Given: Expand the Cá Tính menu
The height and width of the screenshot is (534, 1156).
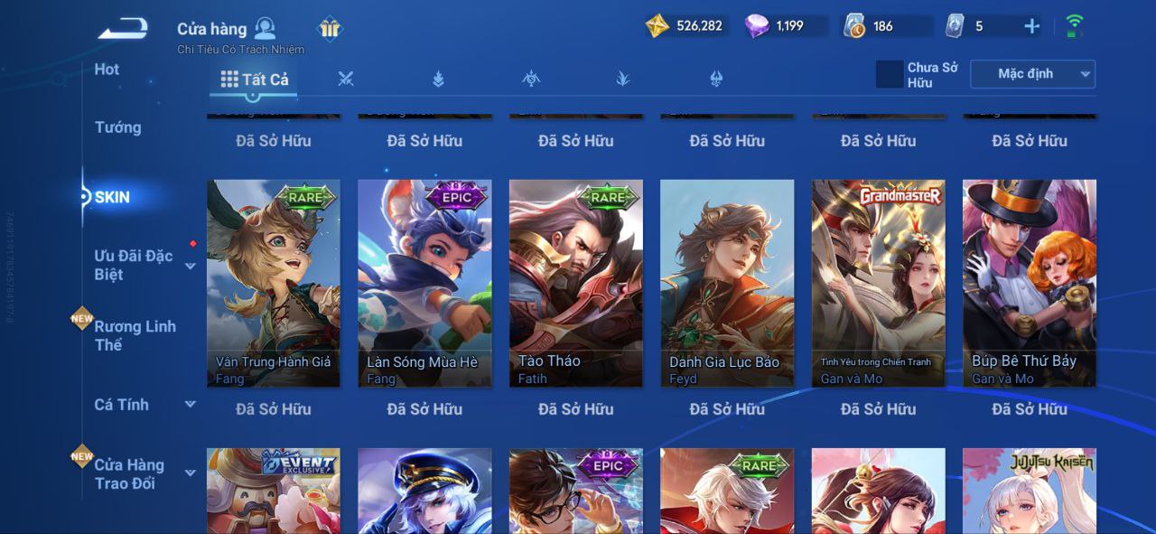Looking at the screenshot, I should click(x=191, y=404).
